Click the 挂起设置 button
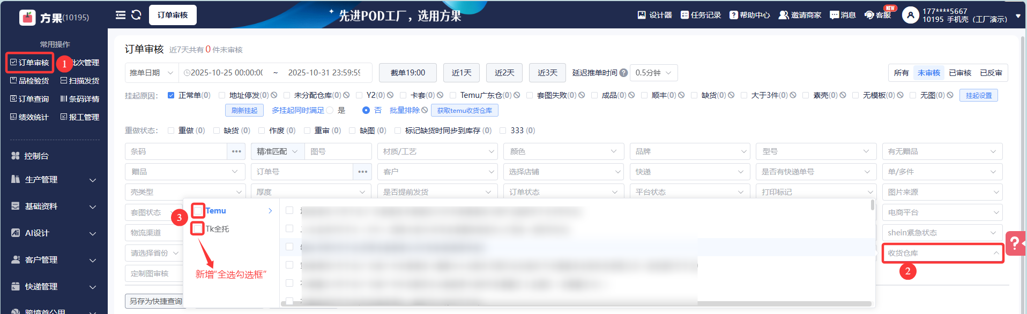This screenshot has height=314, width=1027. pos(979,95)
